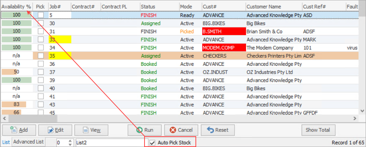Click the Run button

145,130
